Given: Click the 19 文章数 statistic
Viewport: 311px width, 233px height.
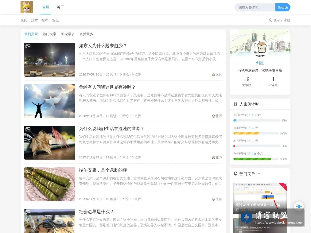Looking at the screenshot, I should [x=246, y=82].
